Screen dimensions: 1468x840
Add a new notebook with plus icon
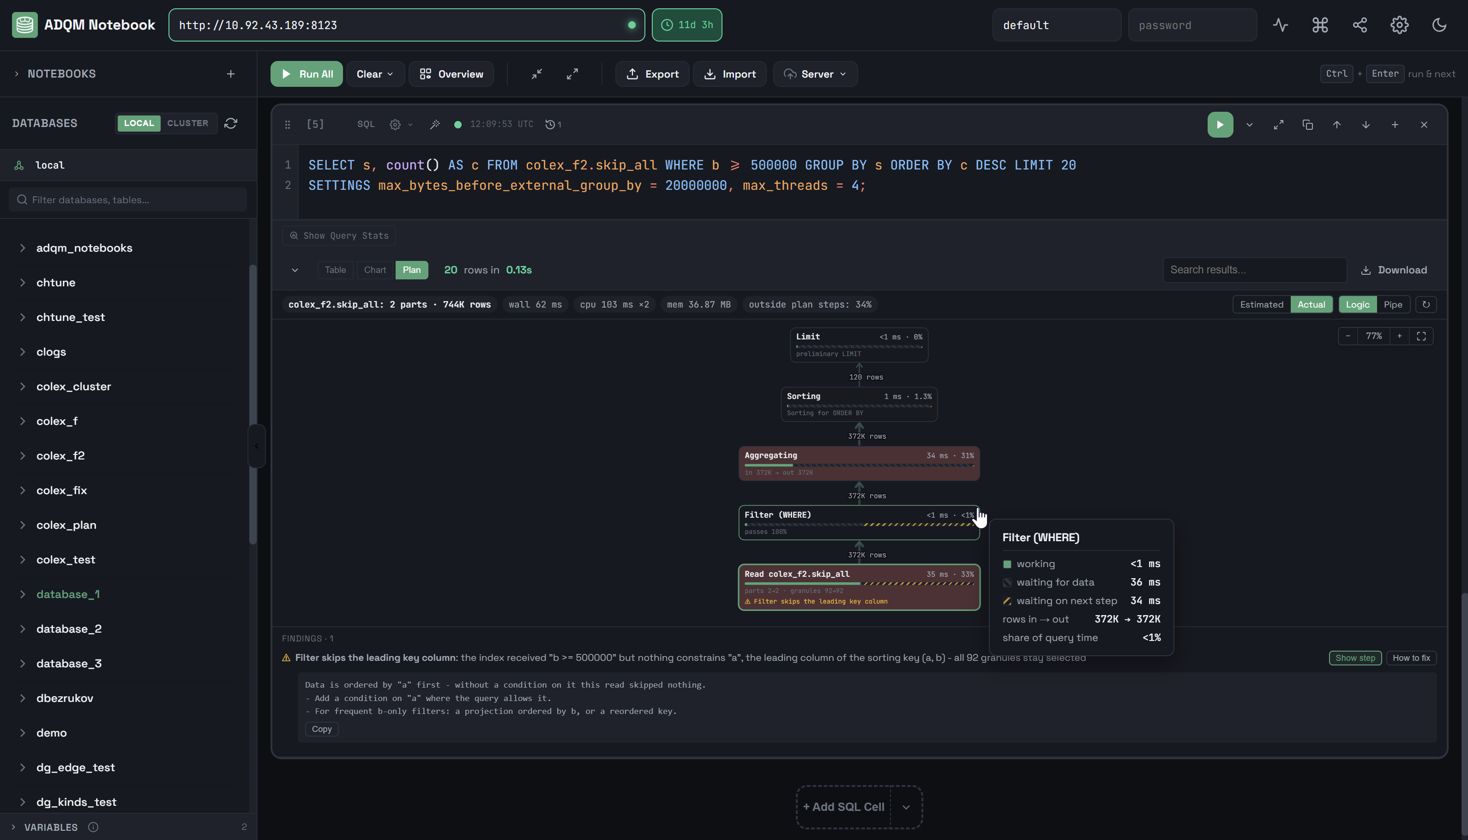pos(231,74)
